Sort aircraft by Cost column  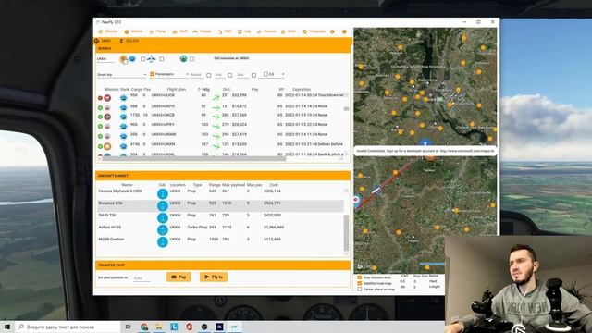(274, 185)
